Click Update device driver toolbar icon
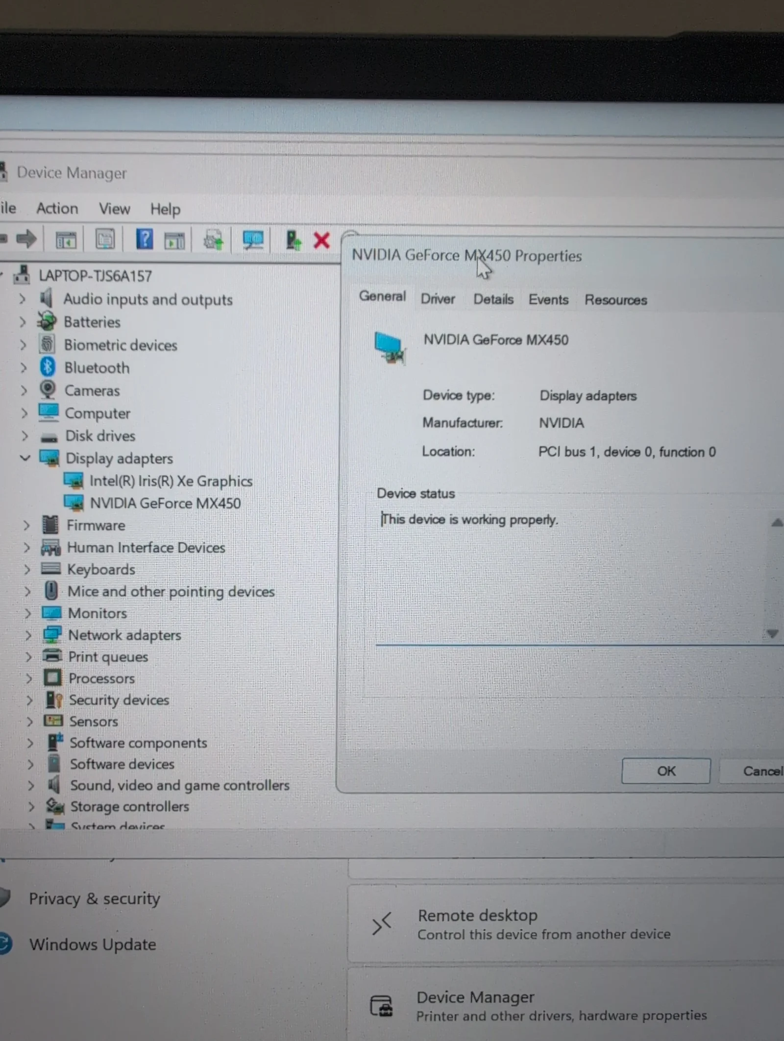 [214, 240]
